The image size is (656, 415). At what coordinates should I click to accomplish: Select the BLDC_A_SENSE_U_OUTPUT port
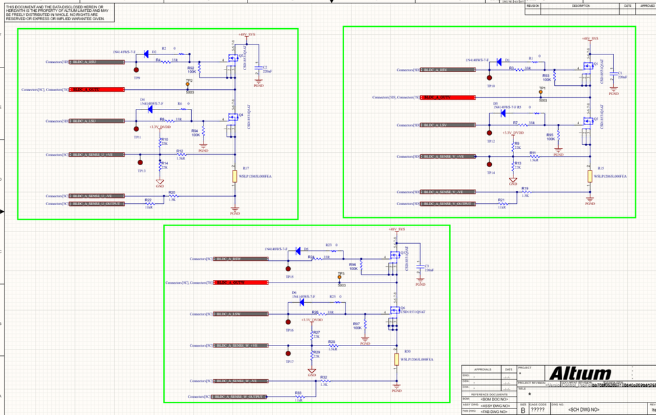point(97,204)
